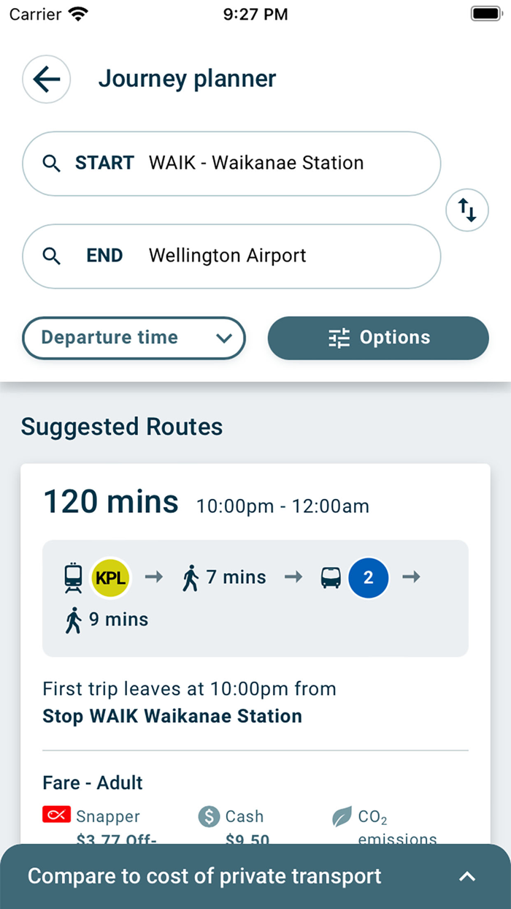511x909 pixels.
Task: Tap the KPL train line badge
Action: (x=110, y=577)
